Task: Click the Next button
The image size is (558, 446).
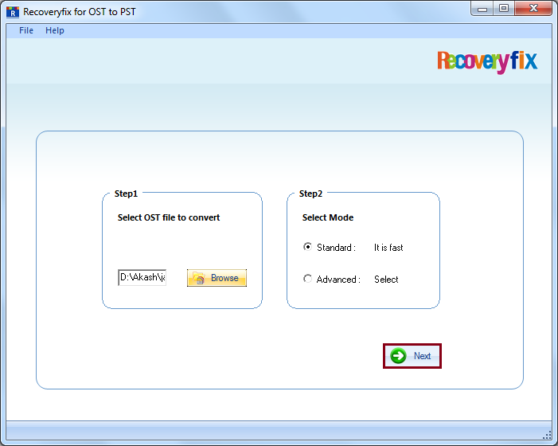Action: click(412, 355)
